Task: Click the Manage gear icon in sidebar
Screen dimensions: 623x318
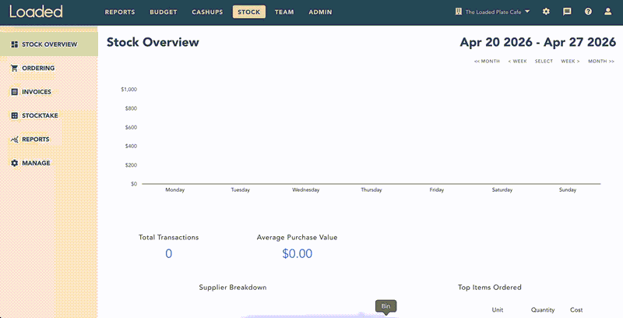Action: (x=15, y=163)
